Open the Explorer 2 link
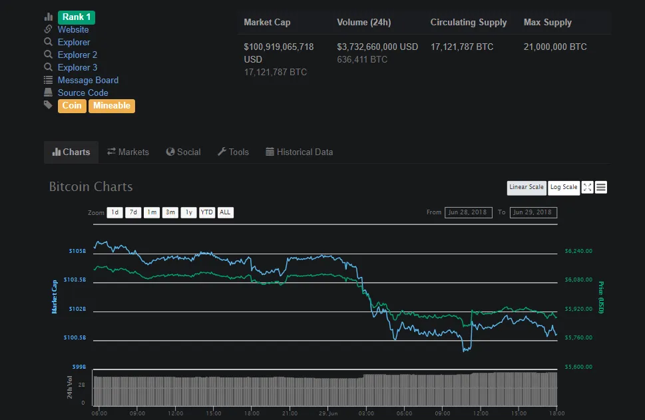The width and height of the screenshot is (645, 420). click(77, 55)
